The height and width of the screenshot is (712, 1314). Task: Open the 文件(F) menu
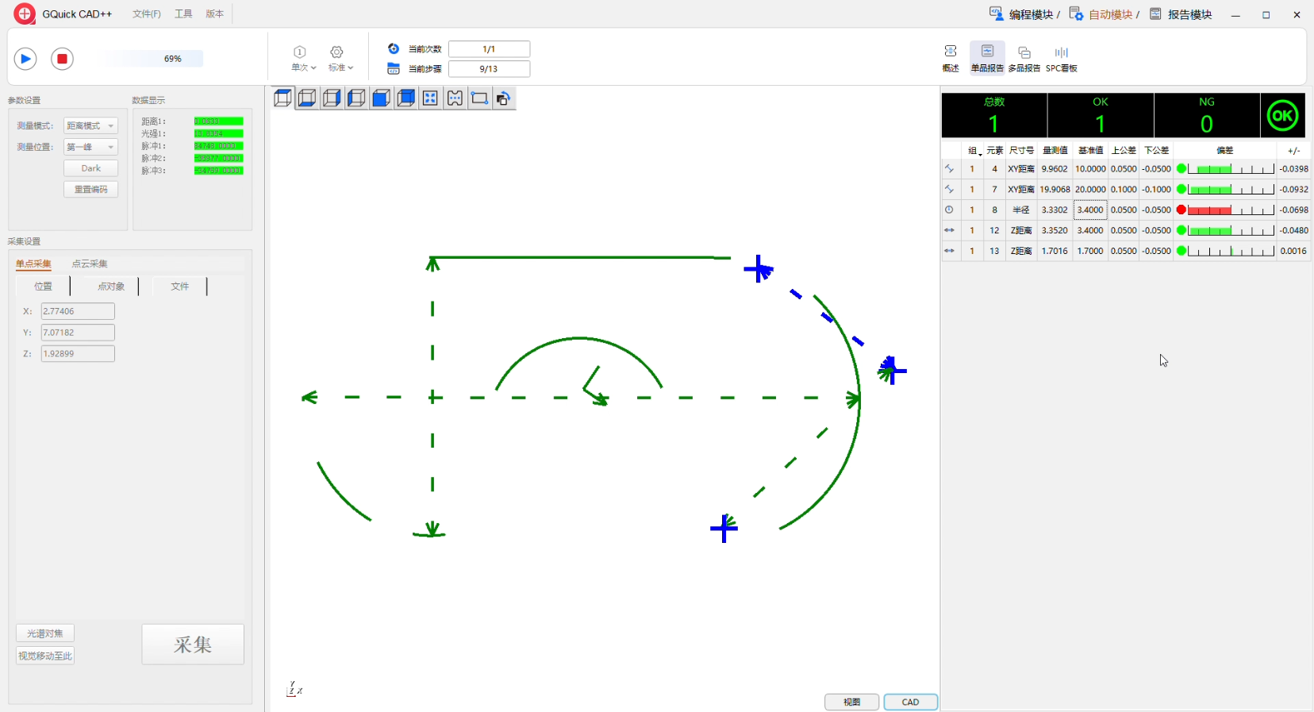click(147, 14)
